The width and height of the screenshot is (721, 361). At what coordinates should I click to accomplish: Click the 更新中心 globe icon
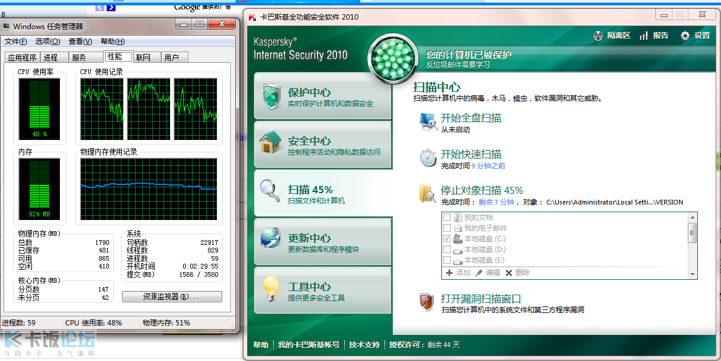[271, 238]
